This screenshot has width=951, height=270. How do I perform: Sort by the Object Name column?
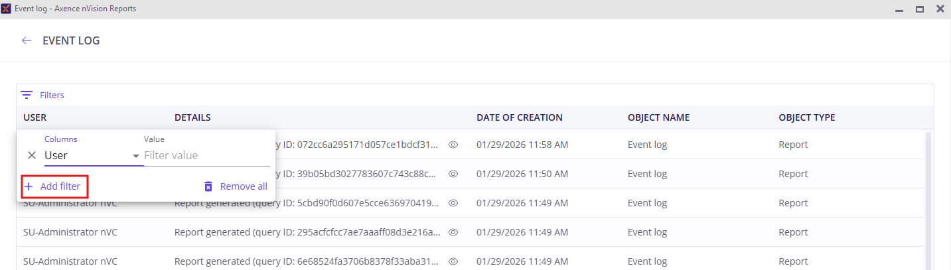[658, 117]
